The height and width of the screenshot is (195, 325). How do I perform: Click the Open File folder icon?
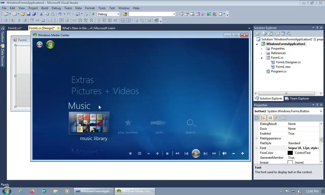23,14
